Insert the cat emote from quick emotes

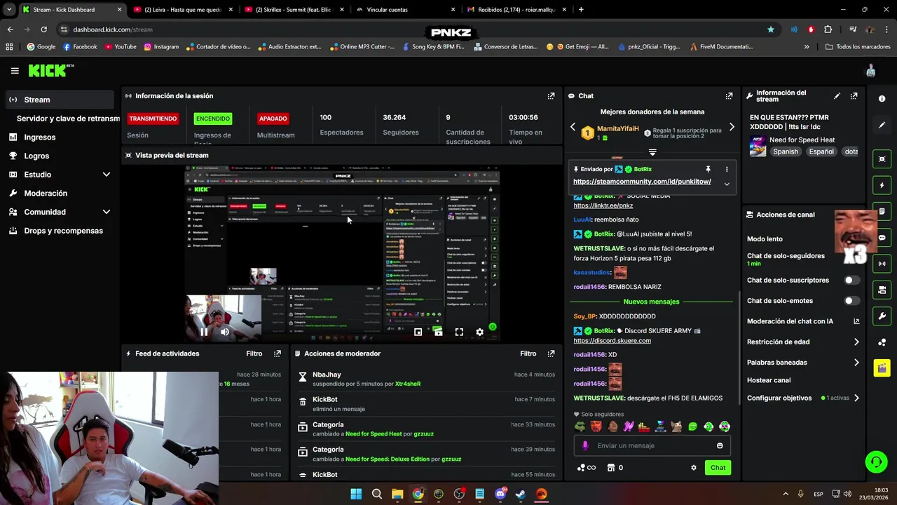pyautogui.click(x=676, y=426)
